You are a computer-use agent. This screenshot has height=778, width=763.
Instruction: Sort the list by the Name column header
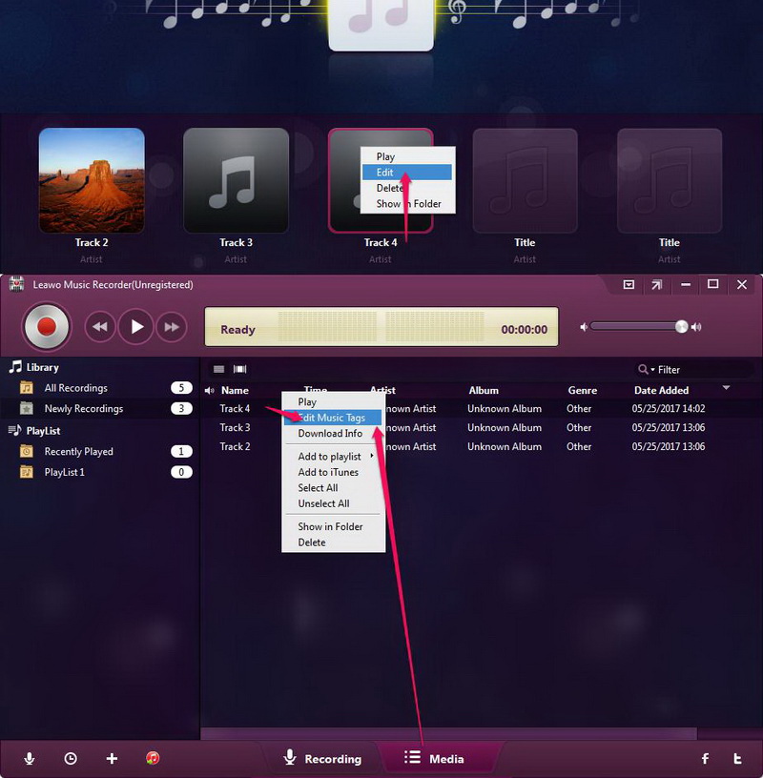[235, 391]
